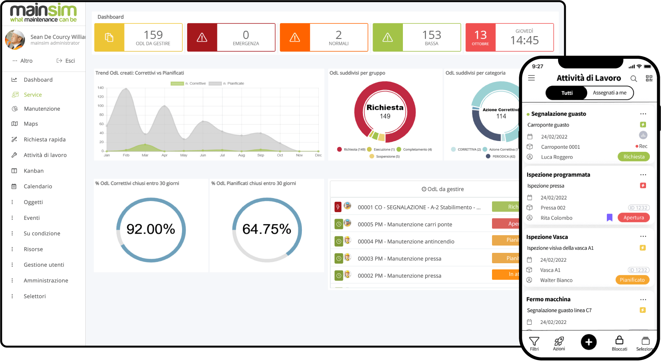Image resolution: width=661 pixels, height=362 pixels.
Task: Expand the Eventi dots menu
Action: coord(12,218)
